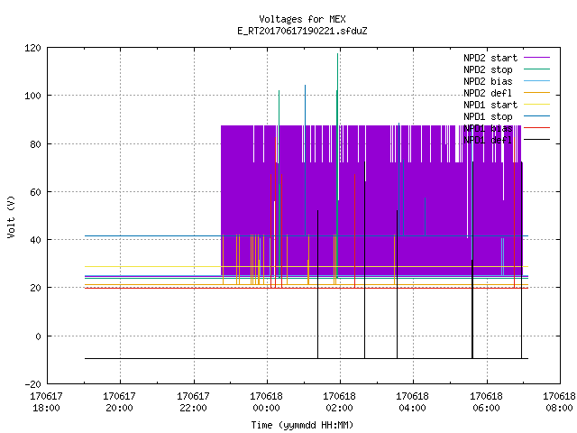Screen dimensions: 577x433
Task: Click the x-axis label 170617 22:00
Action: click(x=193, y=402)
